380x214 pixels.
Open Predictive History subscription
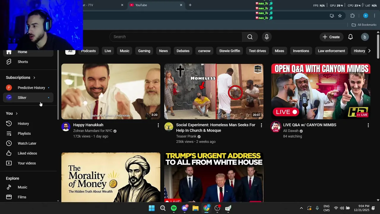[28, 88]
